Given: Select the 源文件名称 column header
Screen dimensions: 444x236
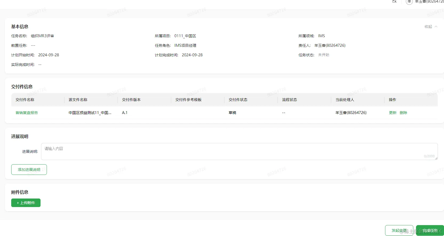Looking at the screenshot, I should click(x=78, y=100).
